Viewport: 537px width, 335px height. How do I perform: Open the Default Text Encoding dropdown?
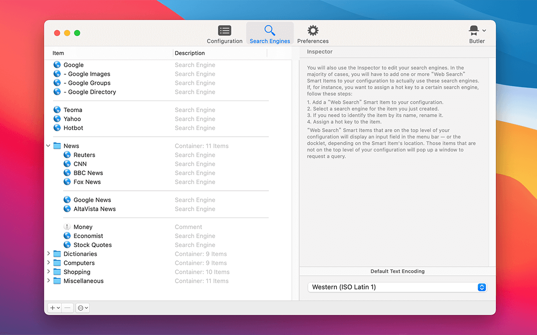[397, 287]
